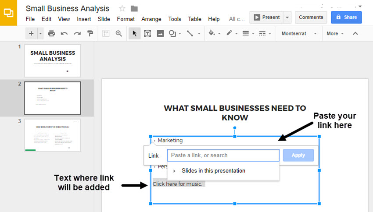The height and width of the screenshot is (212, 373).
Task: Select the zoom magnifier tool
Action: (x=119, y=33)
